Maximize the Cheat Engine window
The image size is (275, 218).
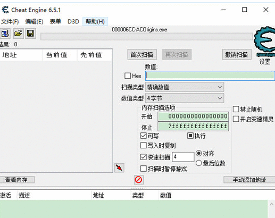pos(245,10)
